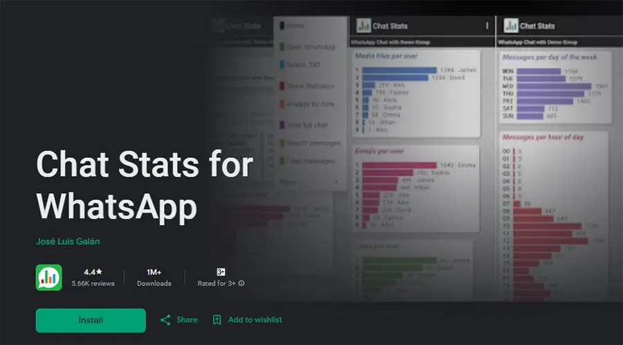Open the José Luis Galán developer page
This screenshot has height=345, width=623.
click(68, 241)
